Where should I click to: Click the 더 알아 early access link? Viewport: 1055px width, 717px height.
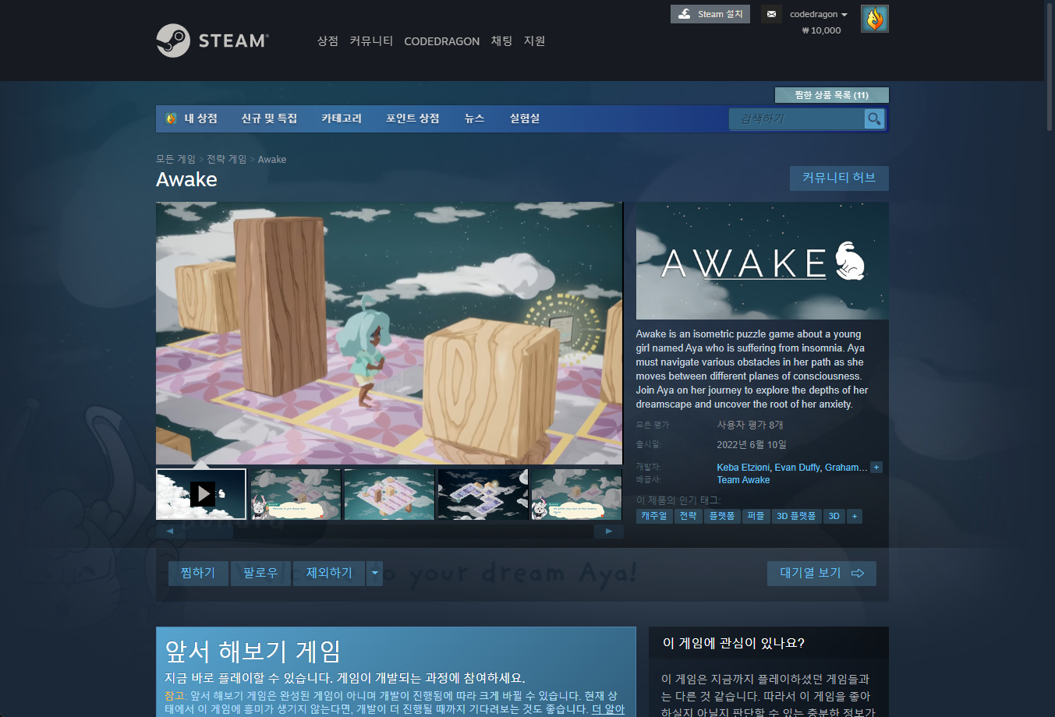tap(608, 709)
